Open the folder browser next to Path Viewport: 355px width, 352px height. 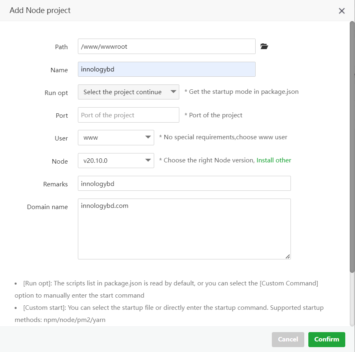(264, 47)
